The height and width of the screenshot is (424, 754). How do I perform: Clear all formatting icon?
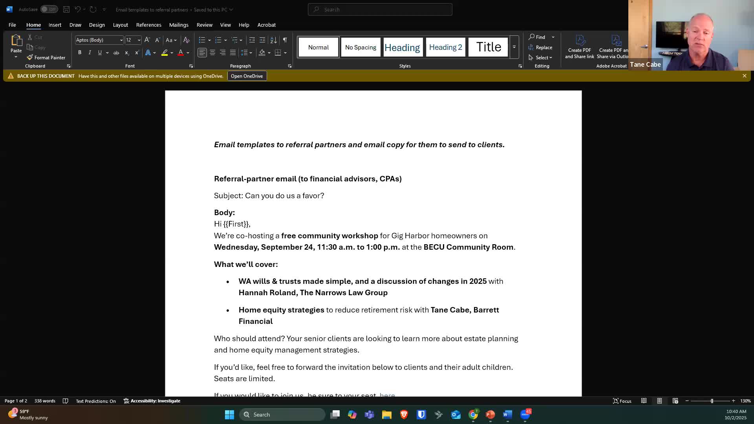[187, 40]
